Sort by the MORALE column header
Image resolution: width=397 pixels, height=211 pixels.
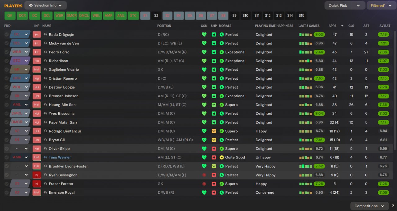[x=225, y=26]
